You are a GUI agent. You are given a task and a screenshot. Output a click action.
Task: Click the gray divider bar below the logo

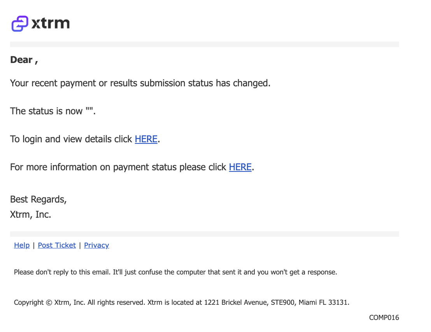point(205,44)
